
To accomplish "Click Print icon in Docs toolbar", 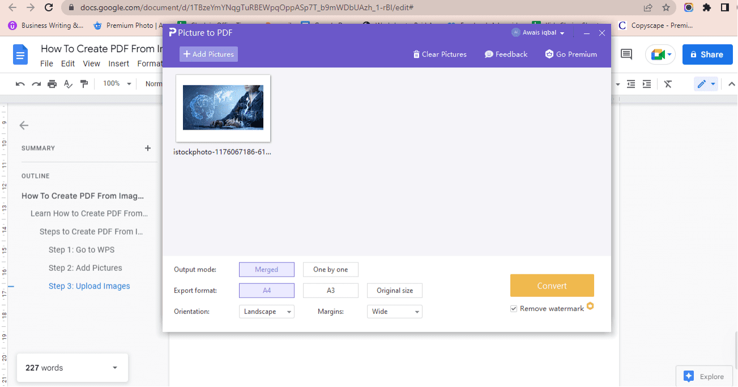I will (x=52, y=84).
